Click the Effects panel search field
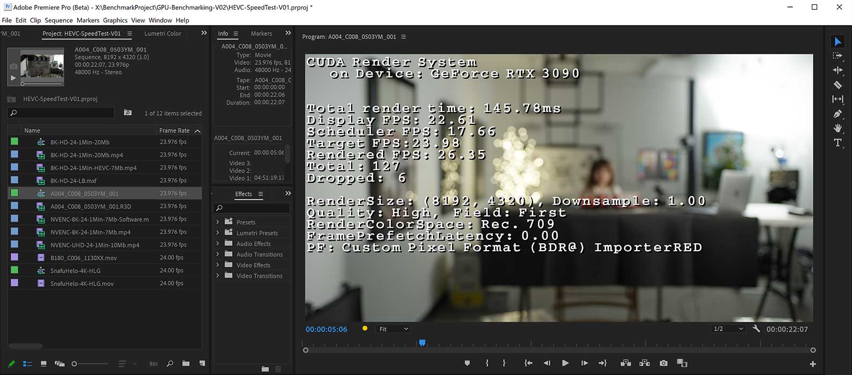The image size is (852, 375). click(252, 208)
